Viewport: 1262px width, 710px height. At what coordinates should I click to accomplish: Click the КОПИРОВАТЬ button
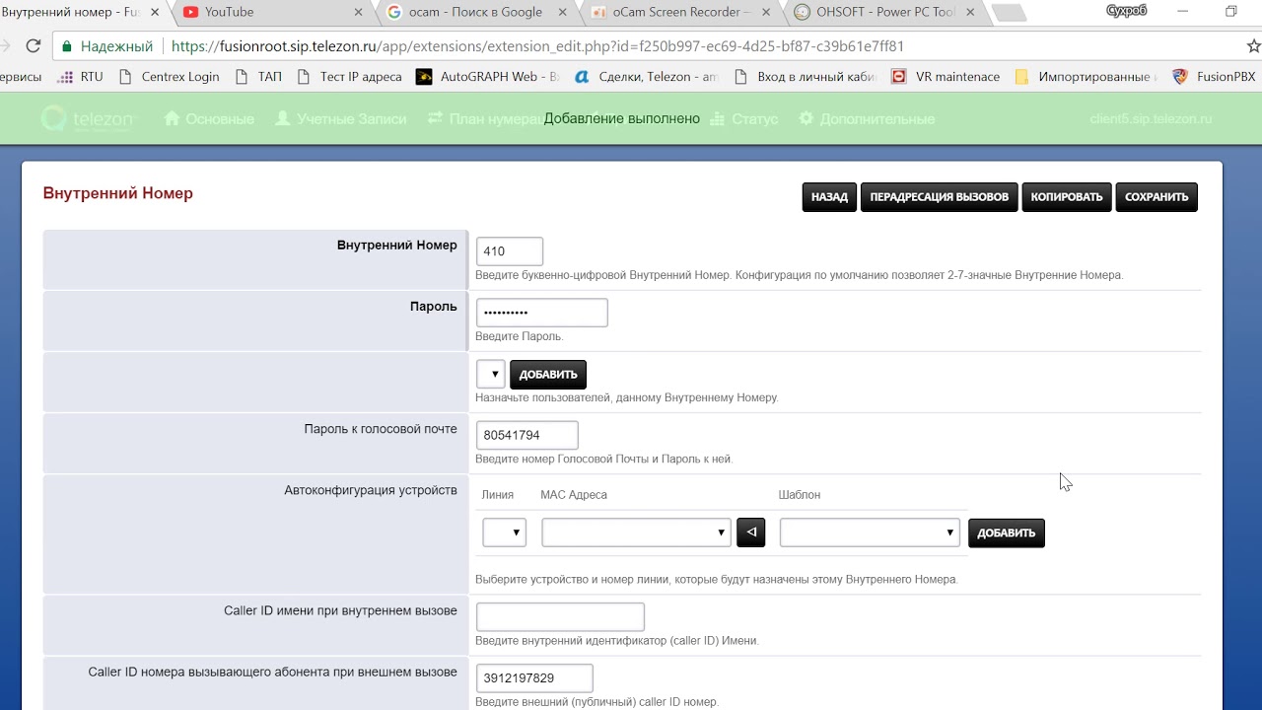(x=1067, y=197)
